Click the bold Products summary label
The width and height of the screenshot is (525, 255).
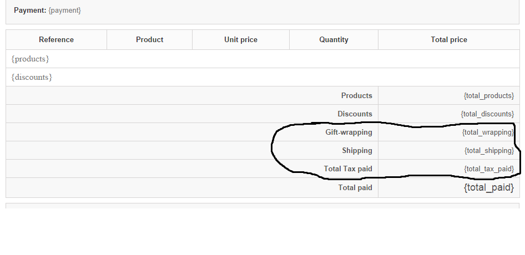coord(356,95)
